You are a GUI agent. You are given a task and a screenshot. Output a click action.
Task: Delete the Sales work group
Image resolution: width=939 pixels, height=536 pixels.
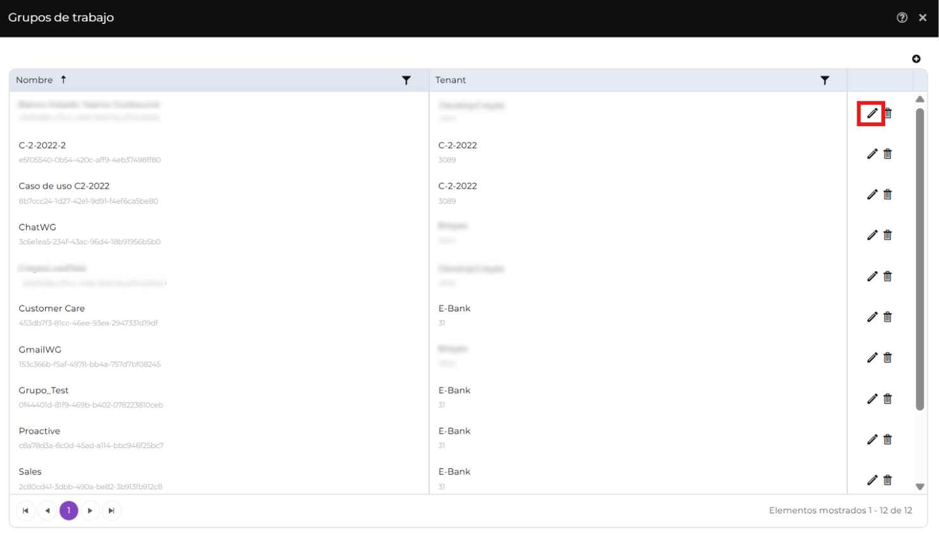(x=888, y=480)
